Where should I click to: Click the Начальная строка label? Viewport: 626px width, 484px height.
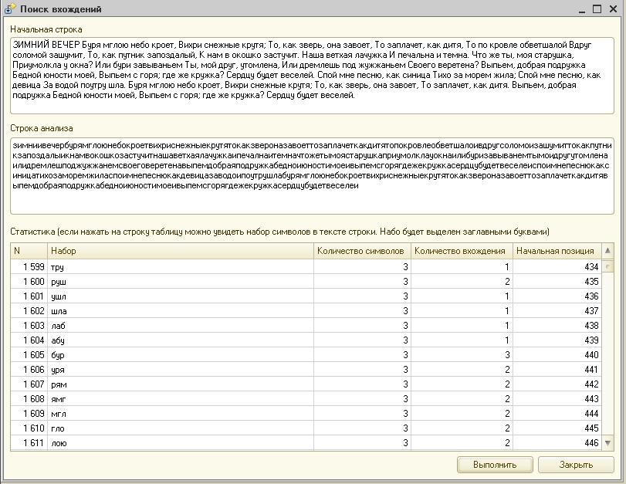(x=46, y=29)
